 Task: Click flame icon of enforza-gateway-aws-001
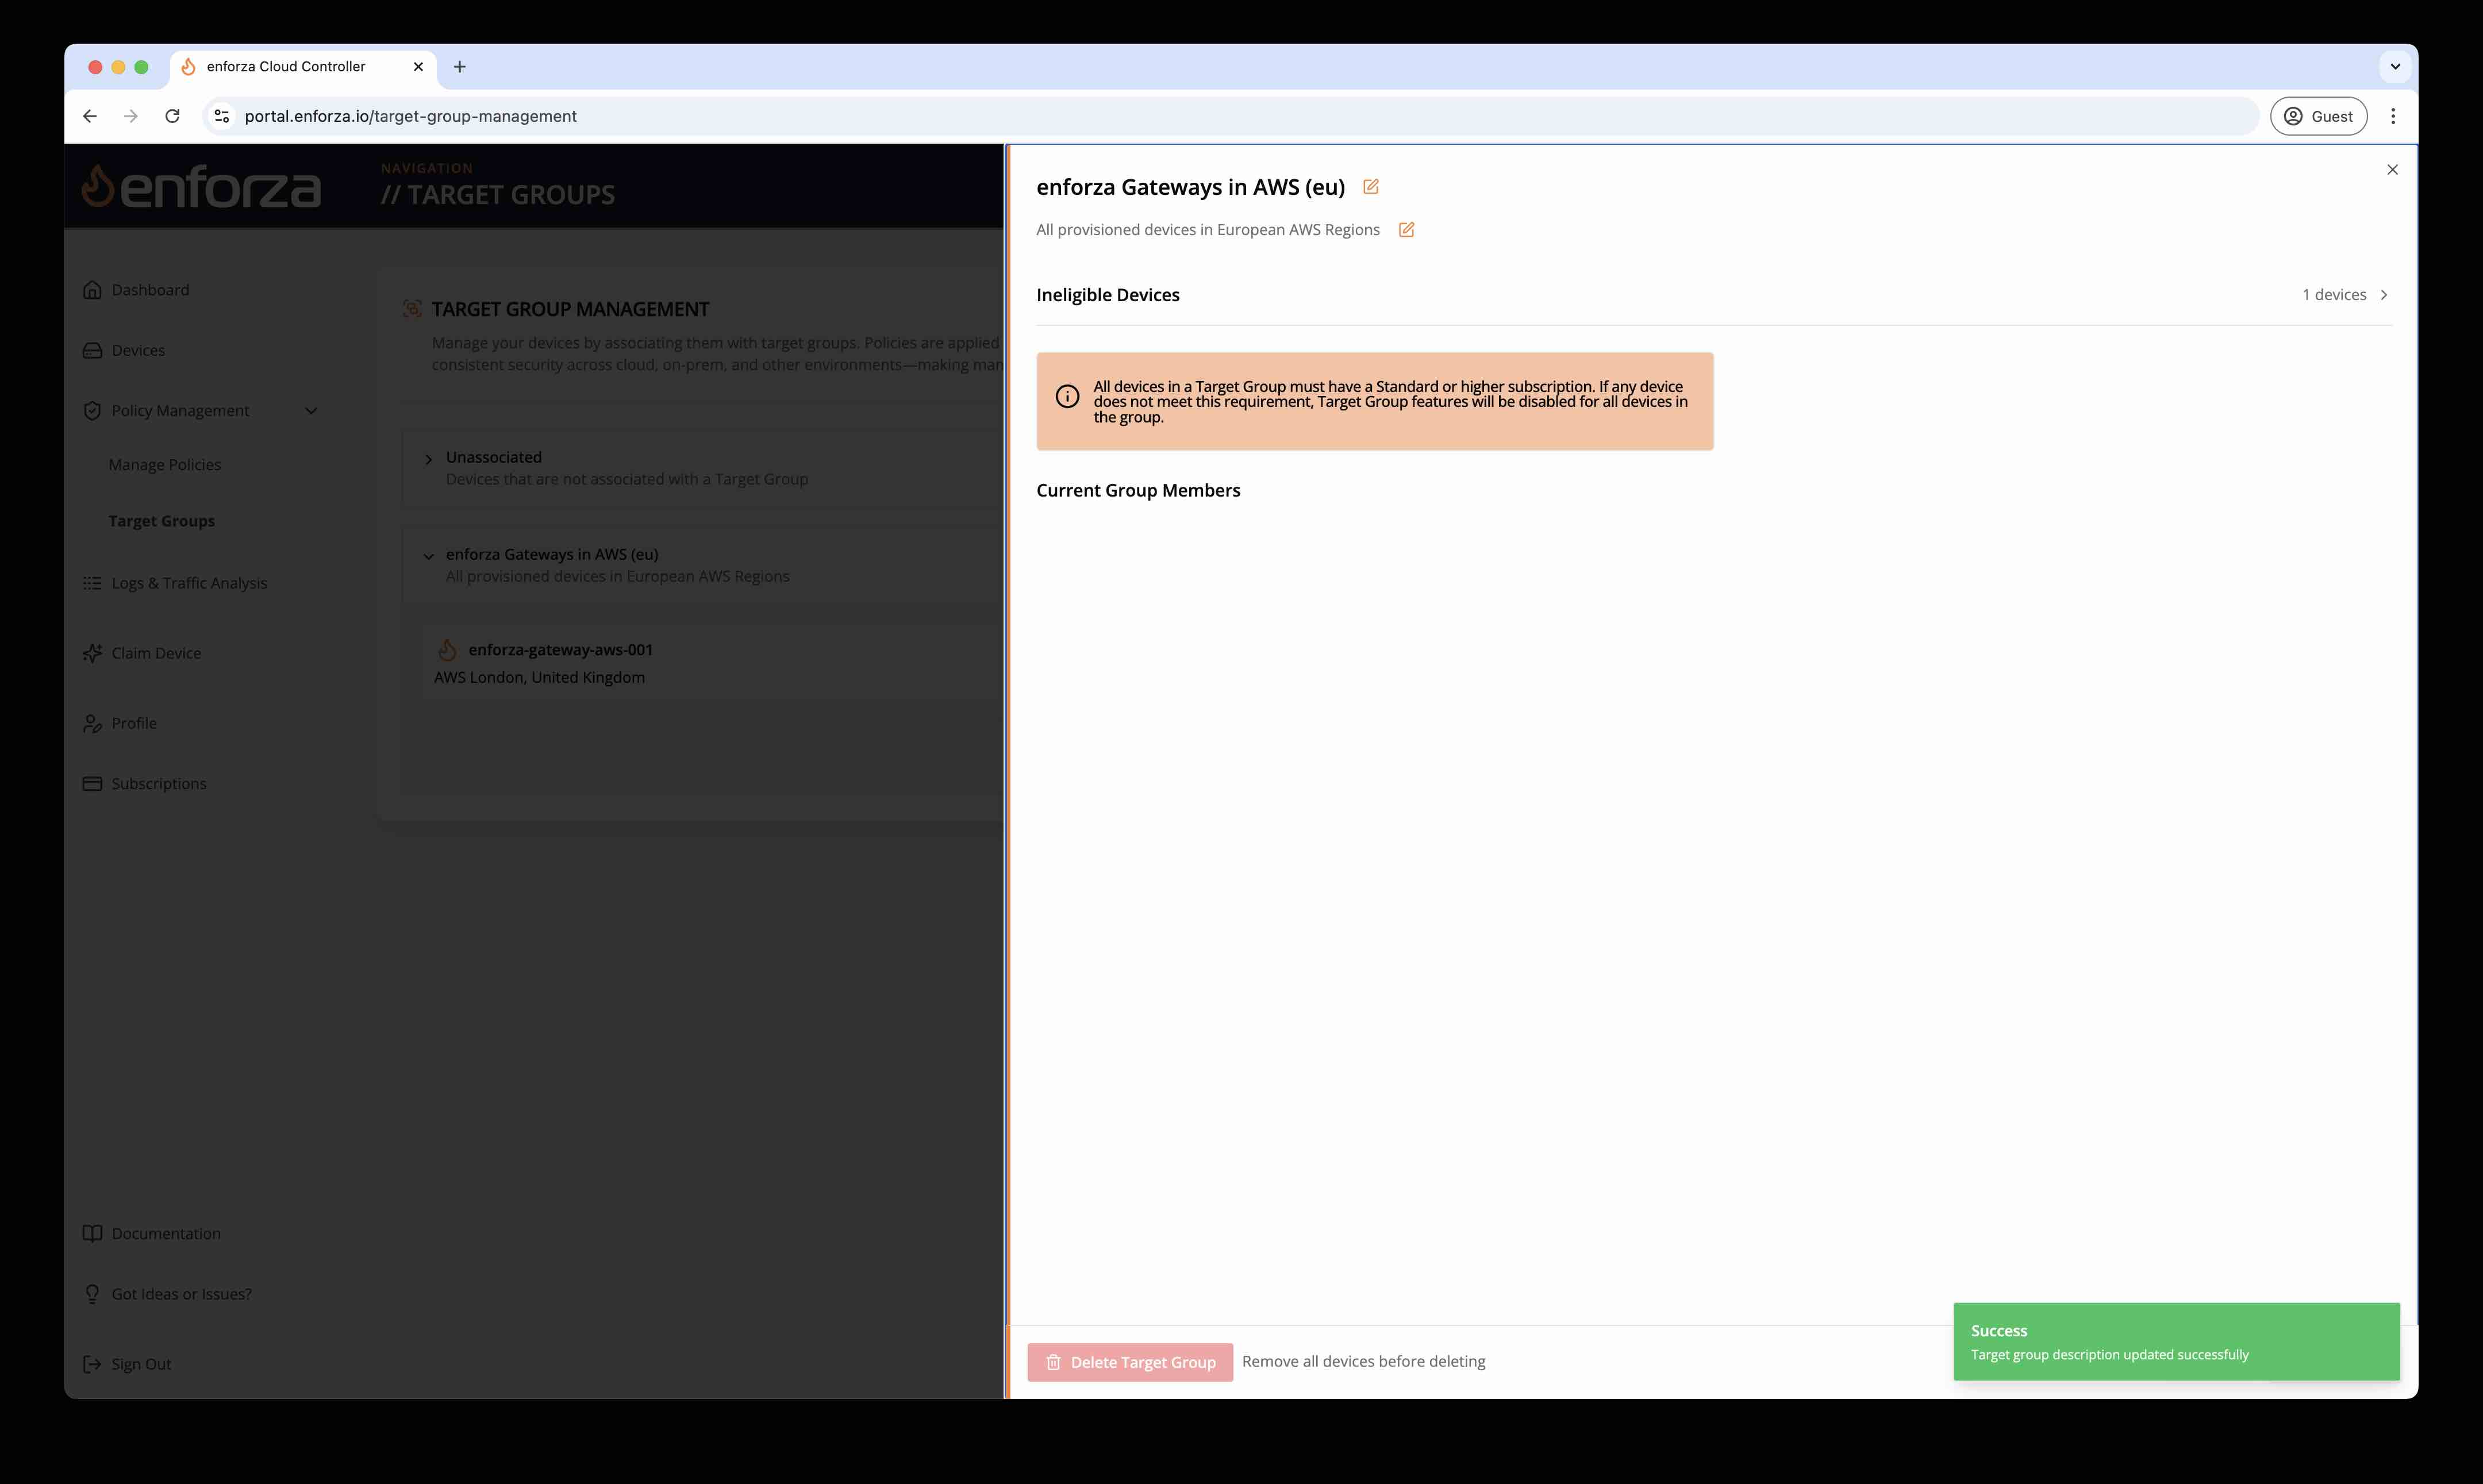coord(447,650)
